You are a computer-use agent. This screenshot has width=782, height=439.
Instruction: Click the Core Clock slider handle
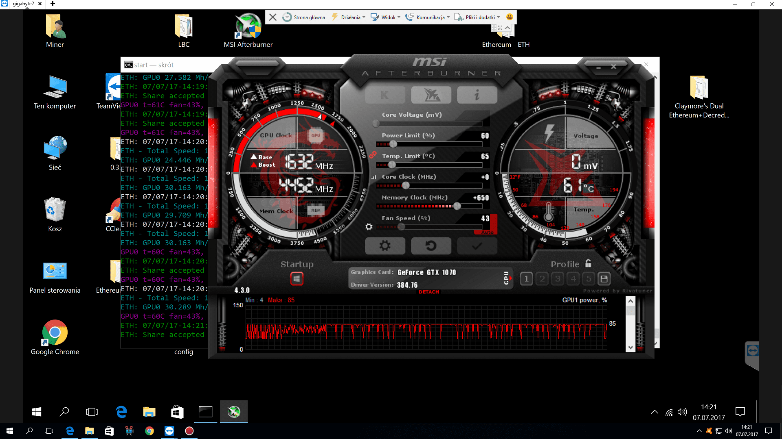(x=406, y=185)
